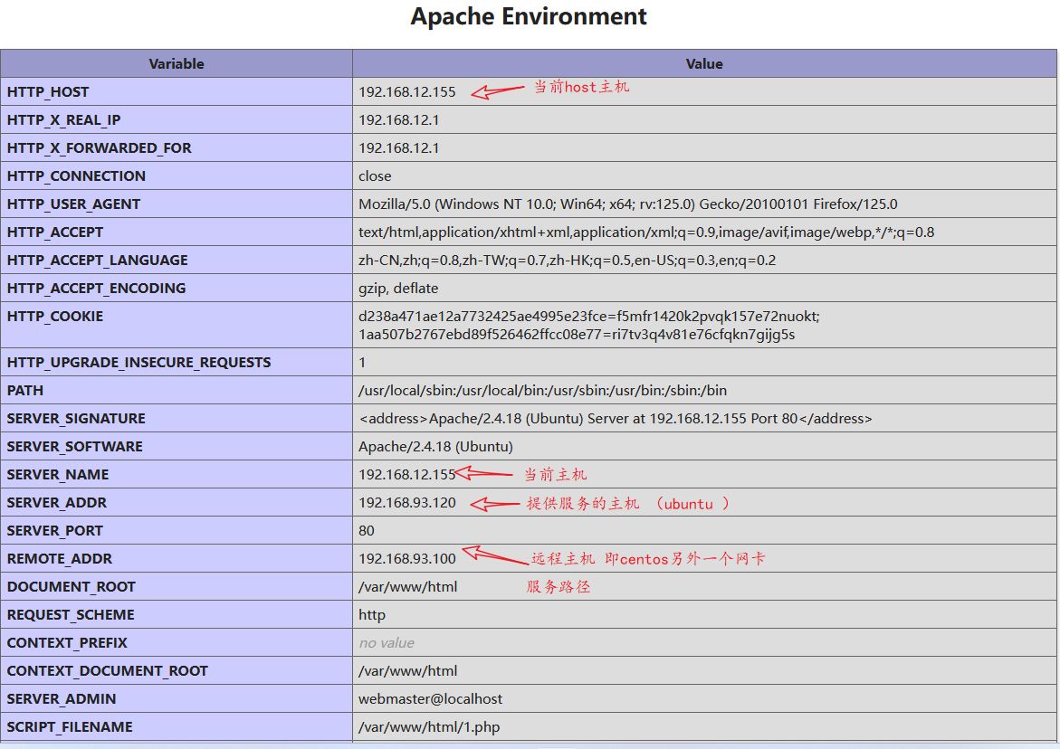Click the SERVER_ADMIN variable name

(x=62, y=698)
